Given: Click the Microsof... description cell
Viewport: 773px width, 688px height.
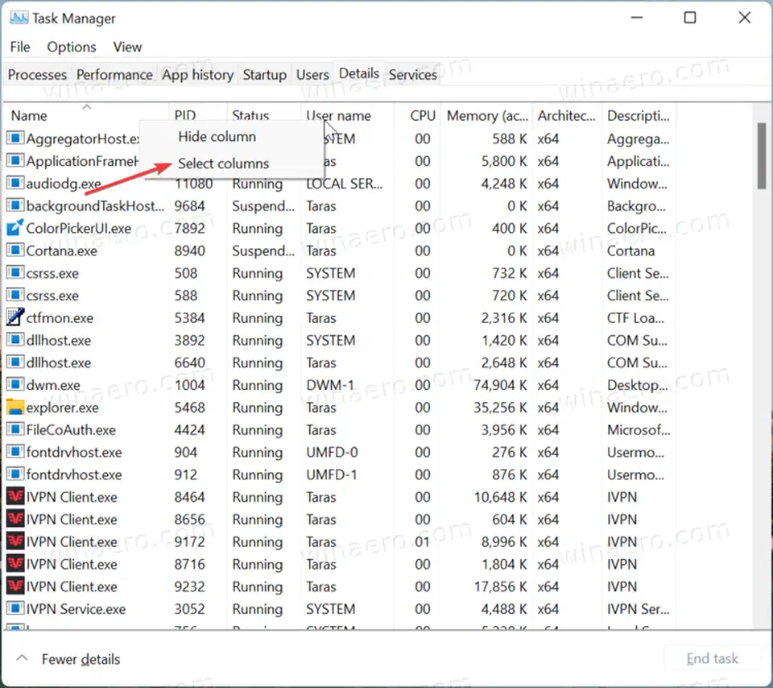Looking at the screenshot, I should (639, 430).
